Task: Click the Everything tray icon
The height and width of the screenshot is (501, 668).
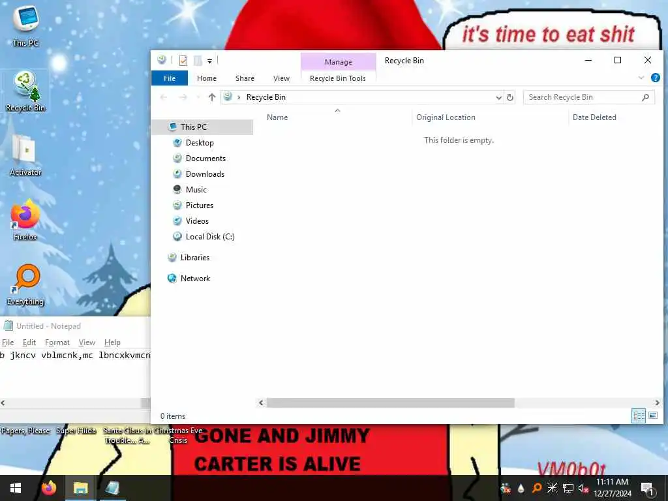Action: (537, 488)
